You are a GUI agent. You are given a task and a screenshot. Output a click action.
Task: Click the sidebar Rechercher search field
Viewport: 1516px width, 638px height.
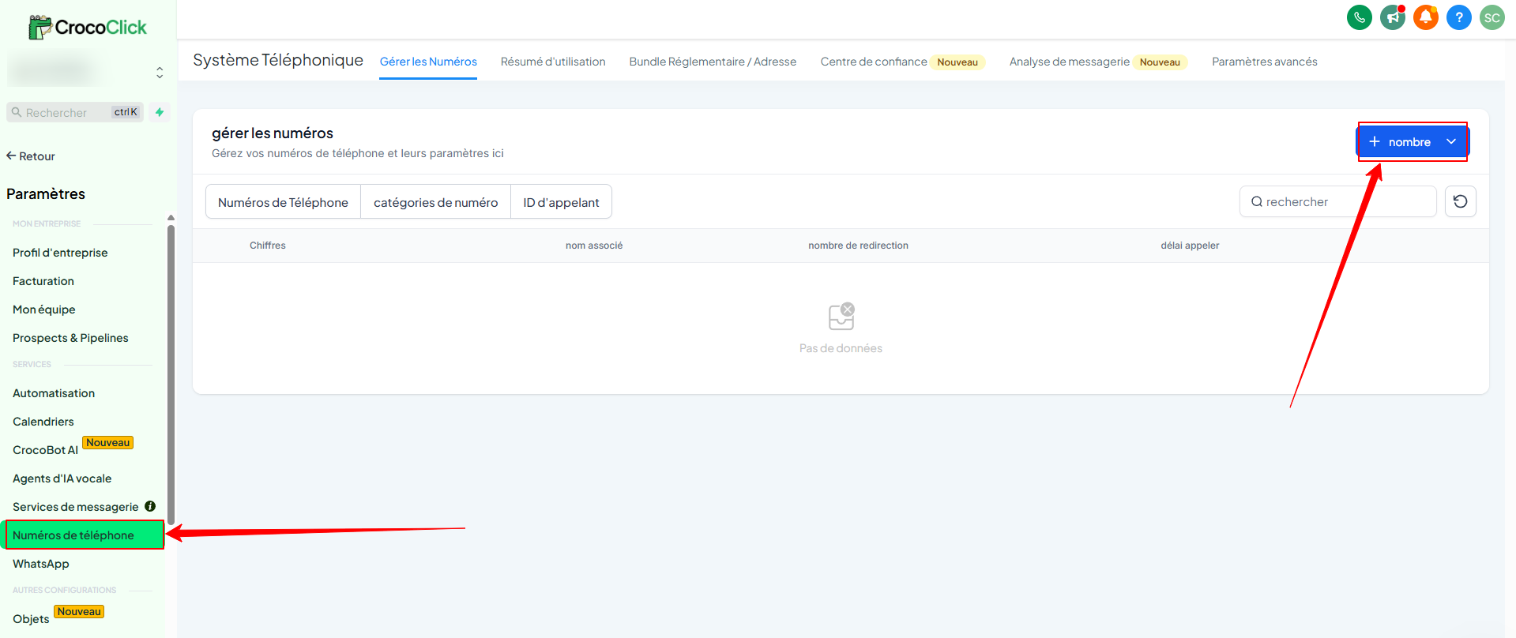click(75, 112)
